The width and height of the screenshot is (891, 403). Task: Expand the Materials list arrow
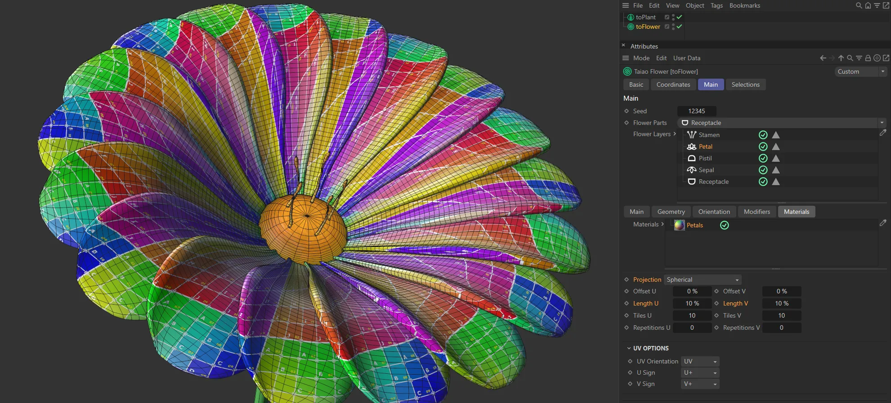663,224
